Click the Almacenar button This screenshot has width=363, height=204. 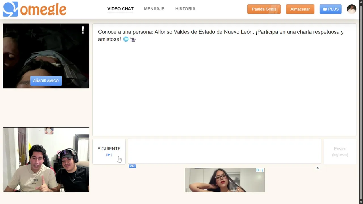tap(300, 9)
